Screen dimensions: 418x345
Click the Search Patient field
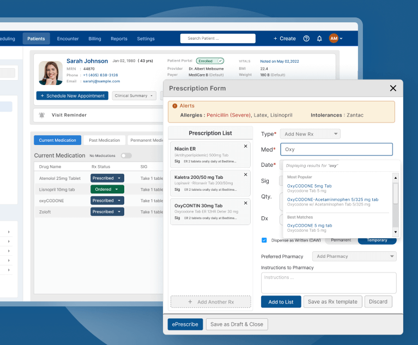point(218,39)
